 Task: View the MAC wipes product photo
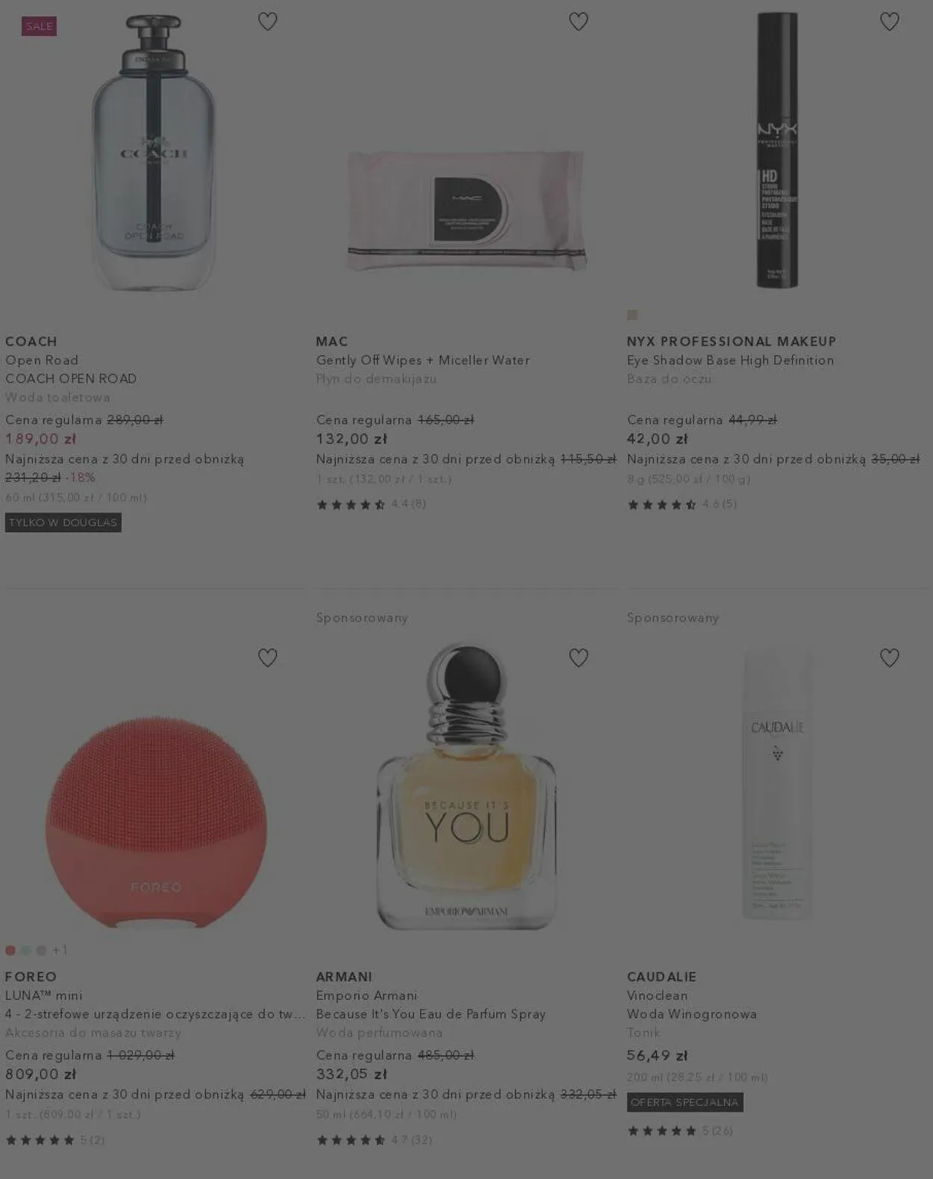pyautogui.click(x=466, y=210)
